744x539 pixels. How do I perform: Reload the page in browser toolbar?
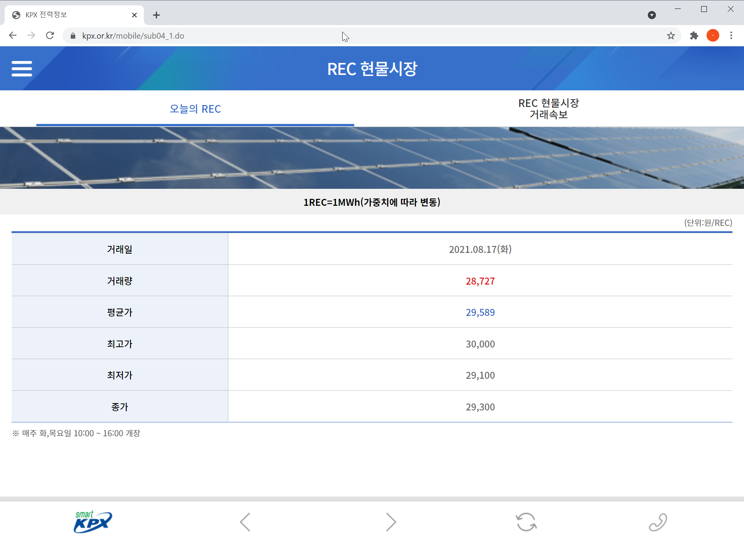click(x=50, y=36)
